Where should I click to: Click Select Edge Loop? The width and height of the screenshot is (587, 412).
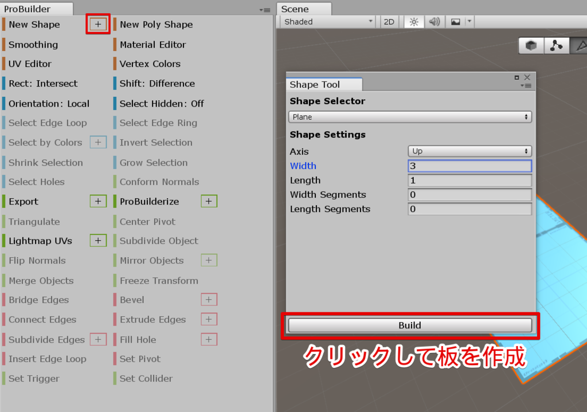point(48,123)
